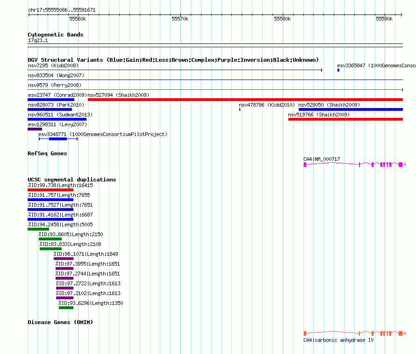Select the %ID:93.833 Length:2108 duplication
Screen dimensions: 416x354
pos(50,249)
